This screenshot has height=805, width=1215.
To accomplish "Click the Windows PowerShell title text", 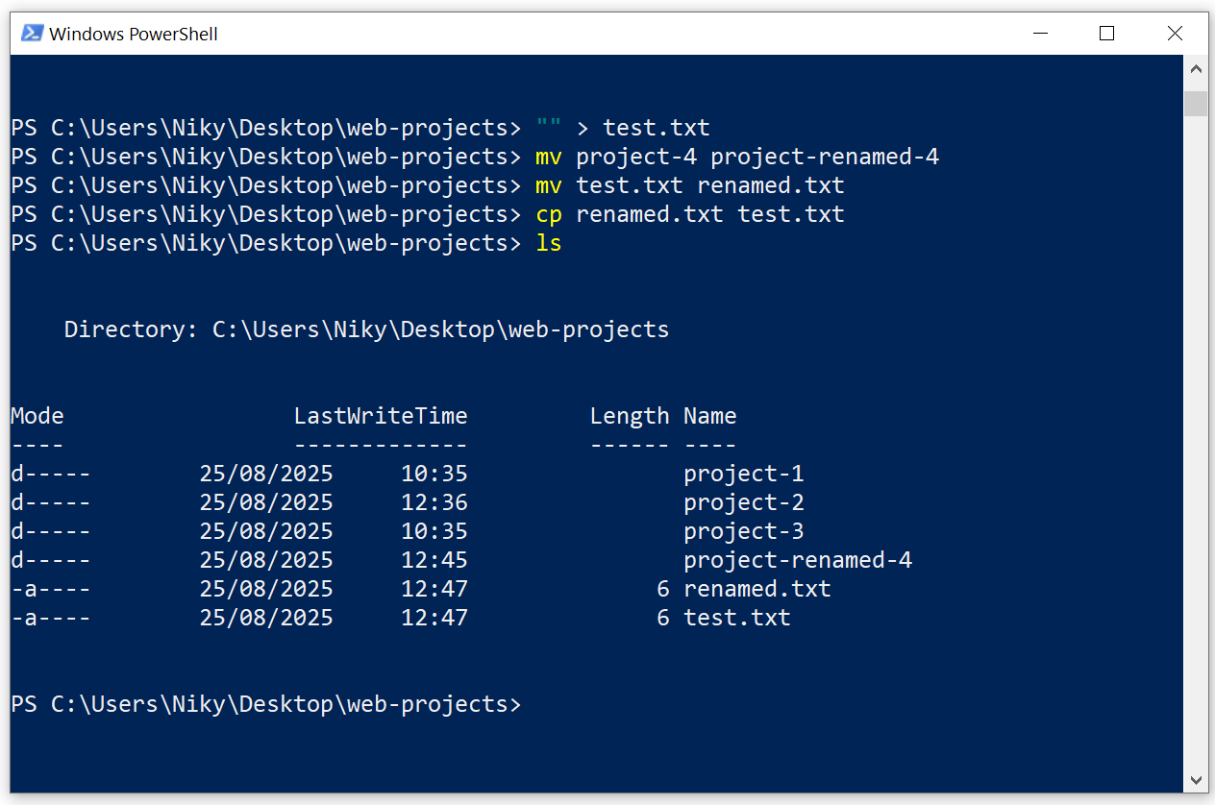I will 134,35.
